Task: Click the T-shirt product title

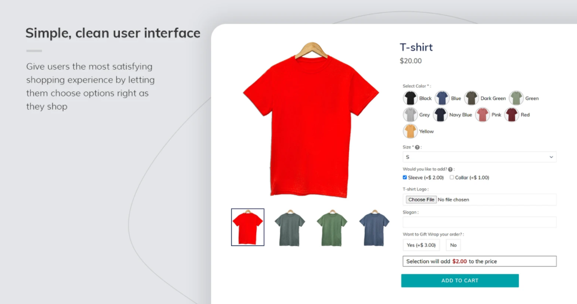Action: click(416, 48)
